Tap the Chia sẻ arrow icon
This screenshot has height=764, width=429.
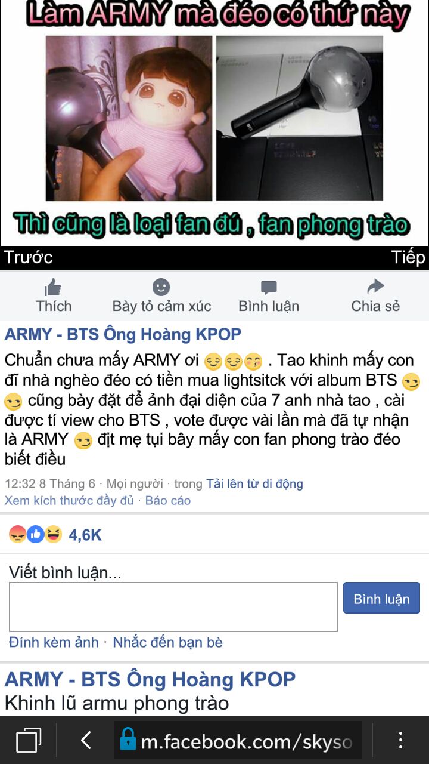click(375, 287)
